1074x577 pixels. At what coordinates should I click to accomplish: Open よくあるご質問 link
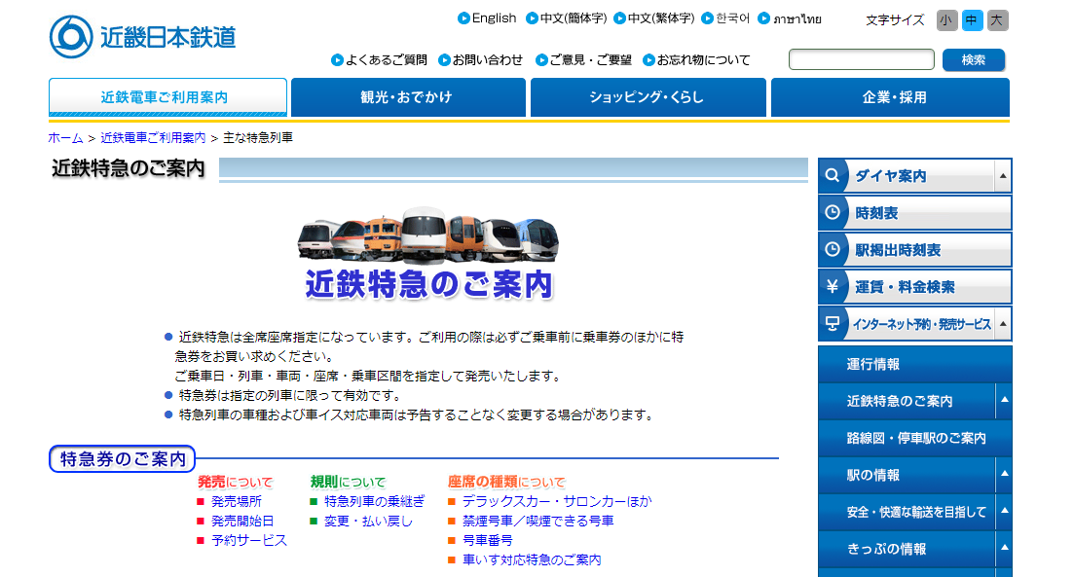(x=387, y=60)
